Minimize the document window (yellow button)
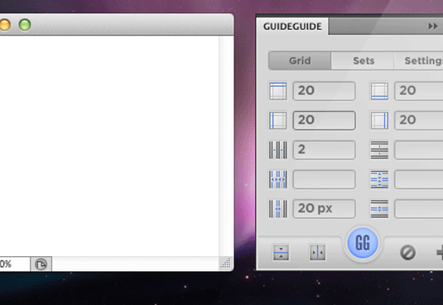 [x=5, y=25]
